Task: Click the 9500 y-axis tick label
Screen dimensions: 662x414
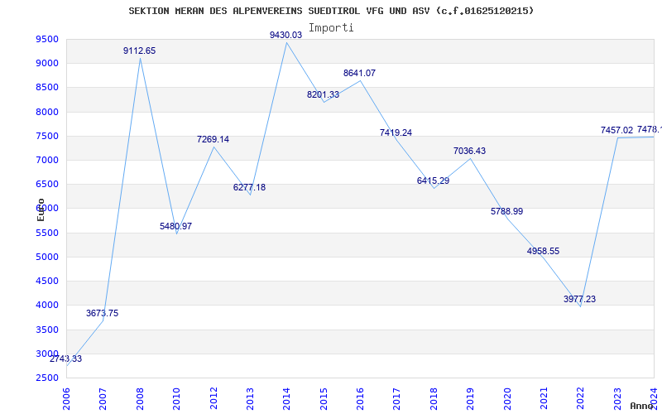Action: pyautogui.click(x=47, y=39)
